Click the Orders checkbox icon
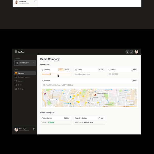Image resolution: width=154 pixels, height=154 pixels. (x=16, y=85)
